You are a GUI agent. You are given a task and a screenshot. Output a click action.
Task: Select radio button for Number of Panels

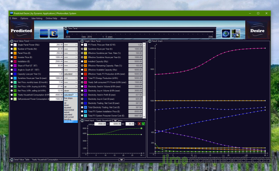pos(12,49)
